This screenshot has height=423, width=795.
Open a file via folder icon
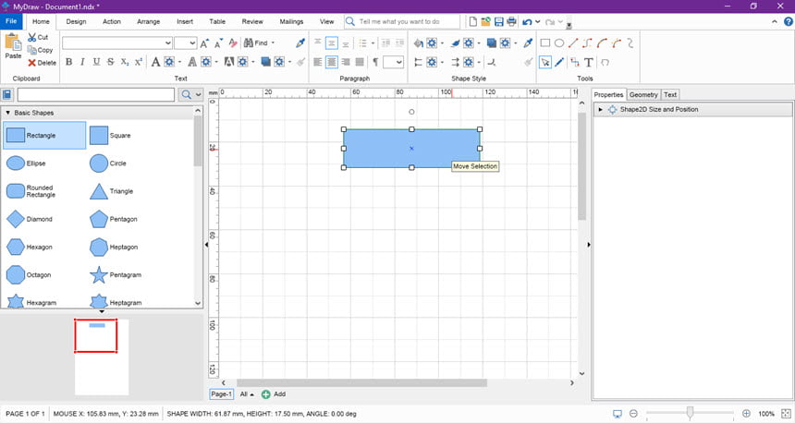point(485,22)
